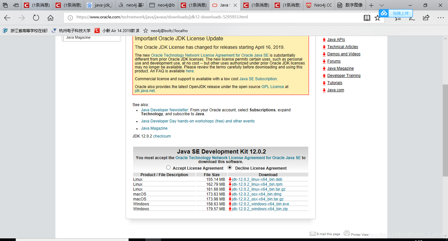448x241 pixels.
Task: Select Accept License Agreement radio button
Action: (x=168, y=168)
